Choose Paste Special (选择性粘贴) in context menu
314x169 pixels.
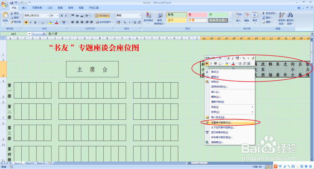[230, 87]
